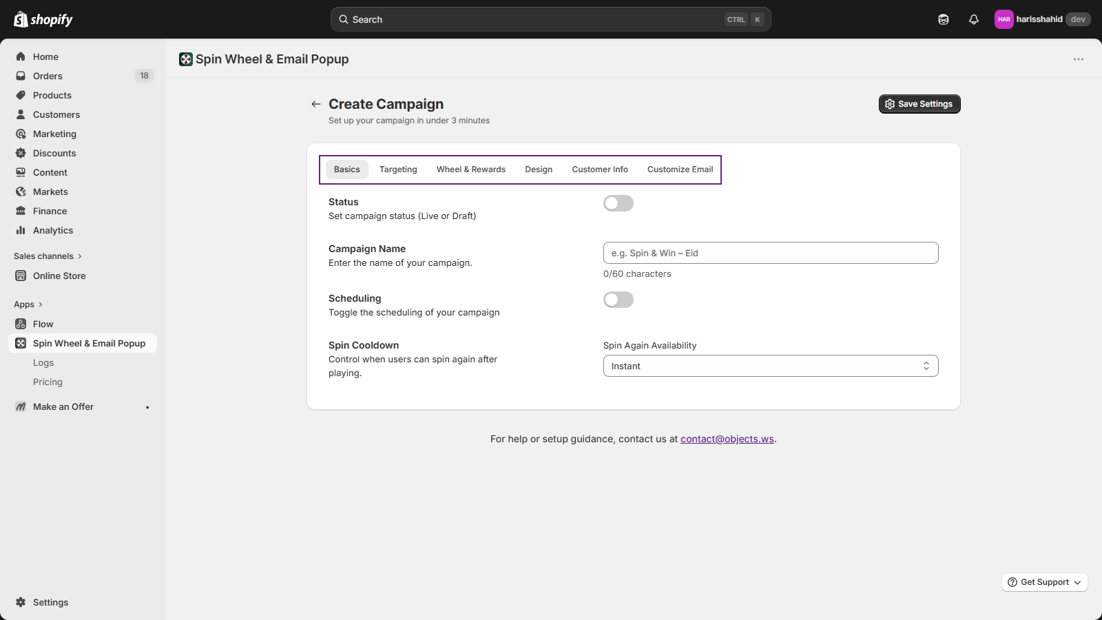Screen dimensions: 1102x620
Task: Open Logs under Spin Wheel app
Action: 43,362
